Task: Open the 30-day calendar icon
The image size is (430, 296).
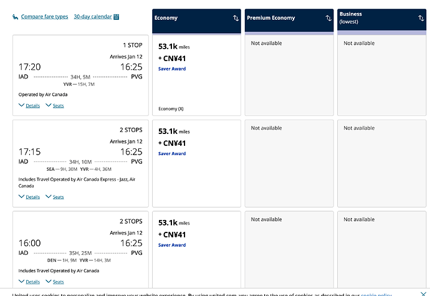Action: pos(117,17)
